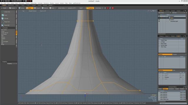The width and height of the screenshot is (188, 105).
Task: Select the Merge Tool
Action: coord(8,22)
